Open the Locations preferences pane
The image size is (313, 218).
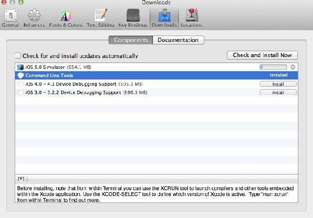coord(191,17)
